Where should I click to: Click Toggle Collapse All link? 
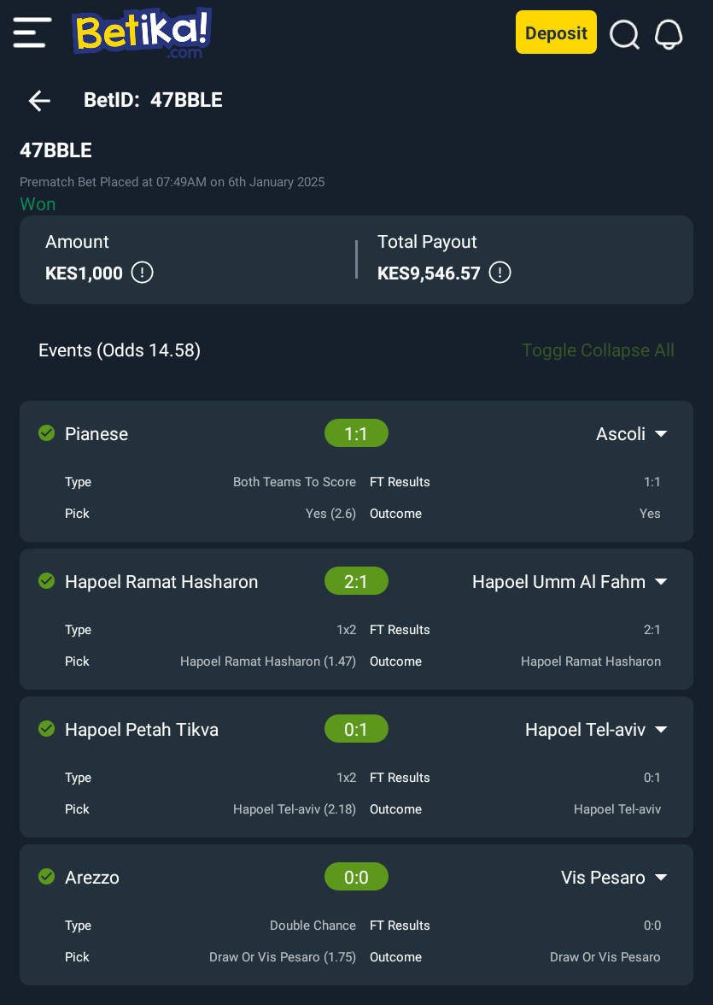598,350
